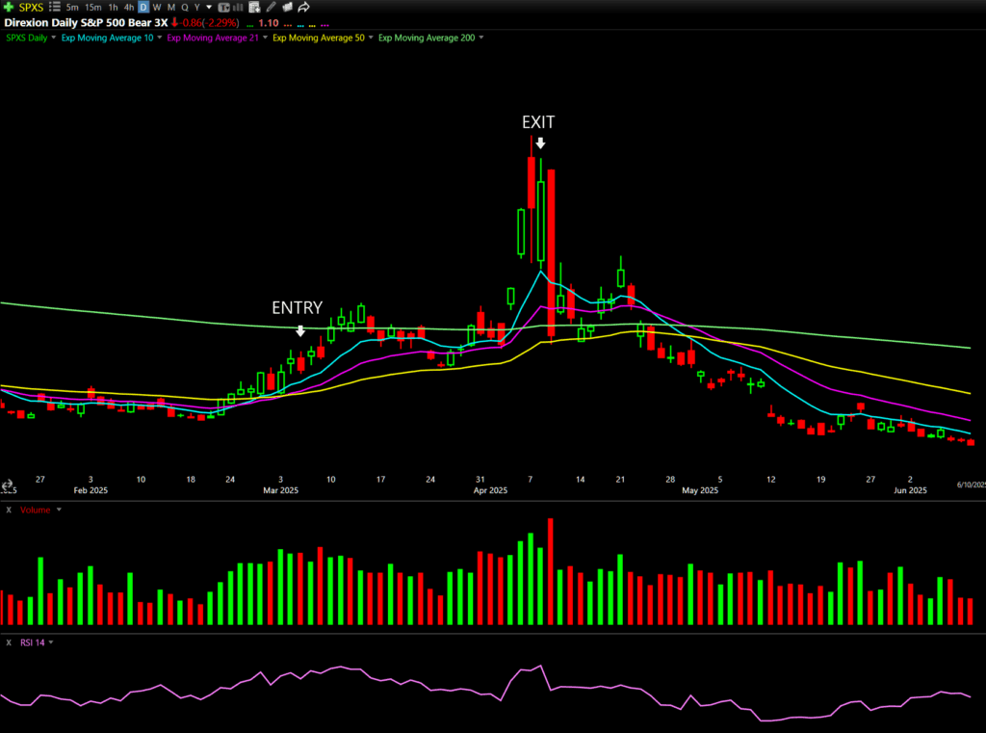Open the symbol list icon next to SPXS
Screen dimensions: 986x733
coord(54,7)
